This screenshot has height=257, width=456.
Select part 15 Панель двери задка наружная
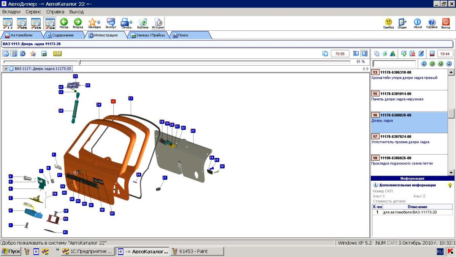click(x=409, y=101)
